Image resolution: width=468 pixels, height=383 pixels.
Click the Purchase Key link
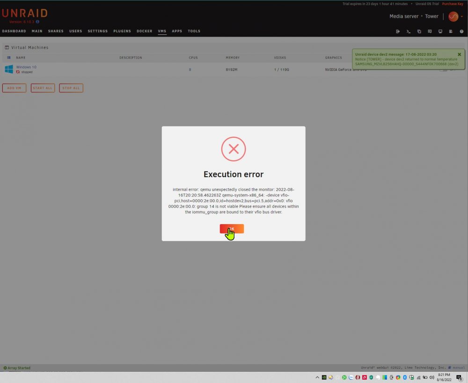pos(453,4)
